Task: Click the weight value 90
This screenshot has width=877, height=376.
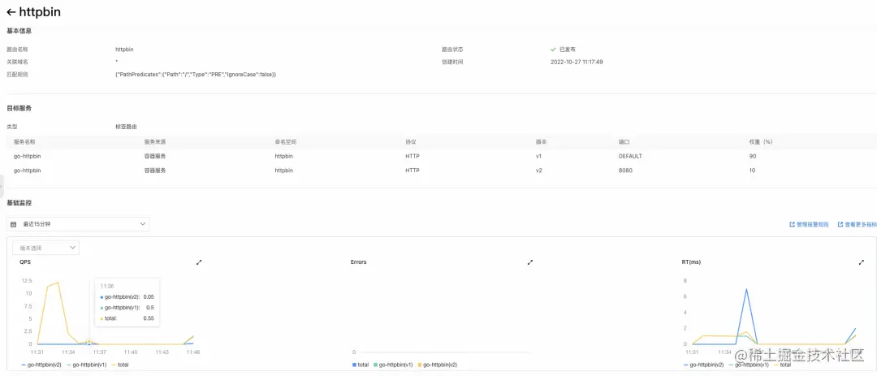Action: (x=752, y=156)
